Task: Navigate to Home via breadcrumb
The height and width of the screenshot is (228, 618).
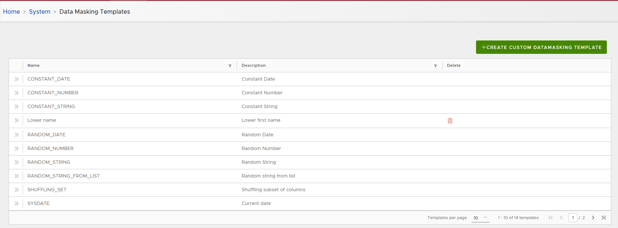Action: coord(12,12)
